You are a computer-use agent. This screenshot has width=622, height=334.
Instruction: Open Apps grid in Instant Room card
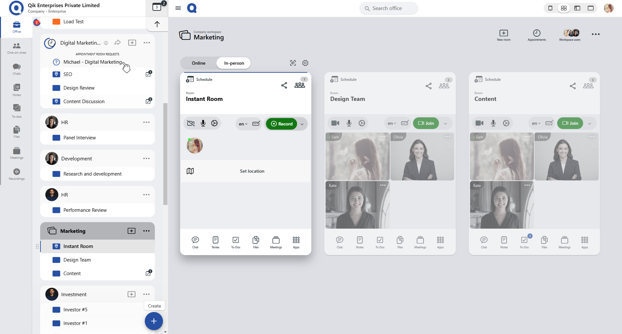[x=296, y=242]
